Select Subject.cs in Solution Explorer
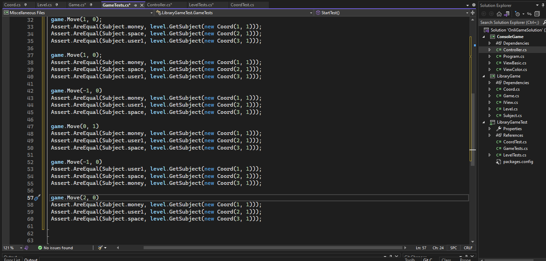 coord(512,116)
